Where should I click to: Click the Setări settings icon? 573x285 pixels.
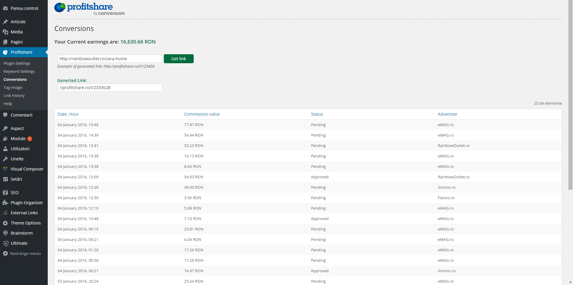coord(5,179)
